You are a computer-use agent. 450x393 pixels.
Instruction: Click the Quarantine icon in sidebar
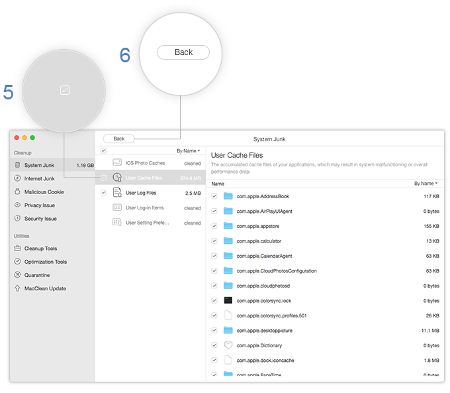pos(17,275)
